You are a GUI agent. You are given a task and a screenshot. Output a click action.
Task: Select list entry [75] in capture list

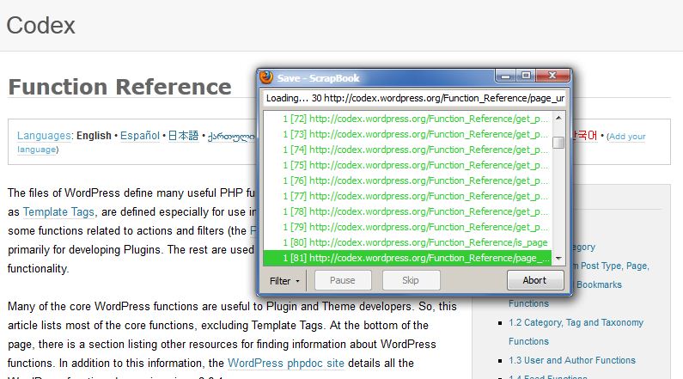(408, 165)
